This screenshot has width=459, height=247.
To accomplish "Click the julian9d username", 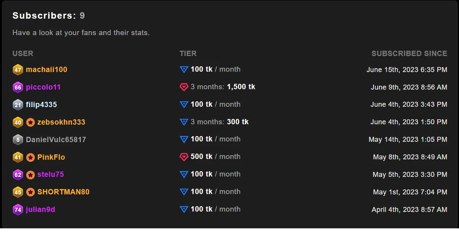I will pos(40,210).
